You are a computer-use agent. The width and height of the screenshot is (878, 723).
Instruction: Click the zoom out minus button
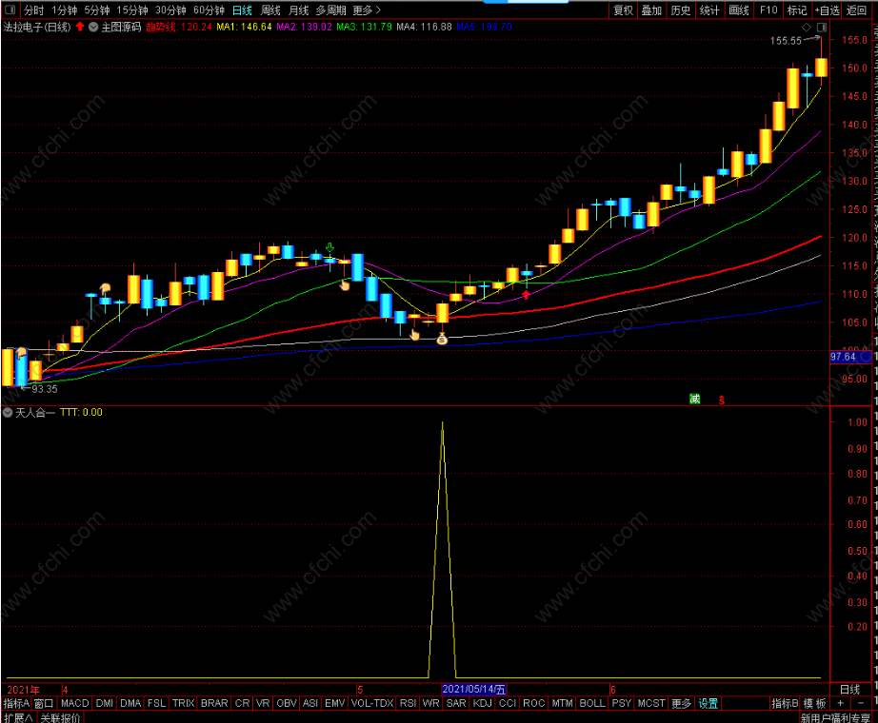click(861, 703)
